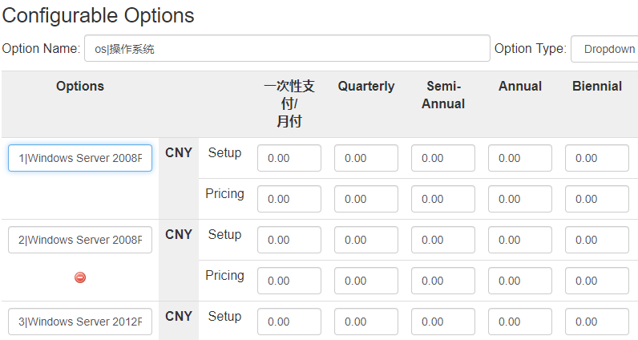The image size is (638, 340).
Task: Click option 1 Setup monthly price field
Action: pyautogui.click(x=289, y=158)
